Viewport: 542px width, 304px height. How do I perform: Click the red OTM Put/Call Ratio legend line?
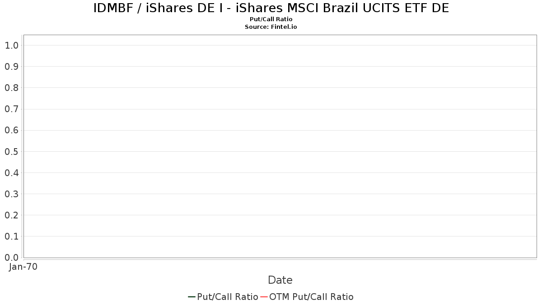[x=264, y=297]
